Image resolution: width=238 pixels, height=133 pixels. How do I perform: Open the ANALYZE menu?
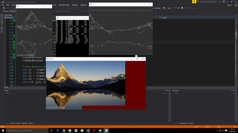[75, 5]
